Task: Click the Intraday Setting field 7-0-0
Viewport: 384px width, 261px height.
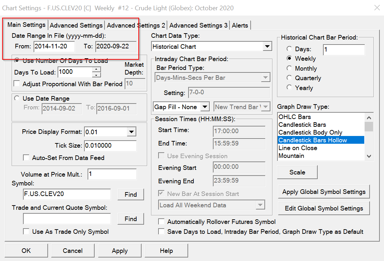Action: click(229, 93)
